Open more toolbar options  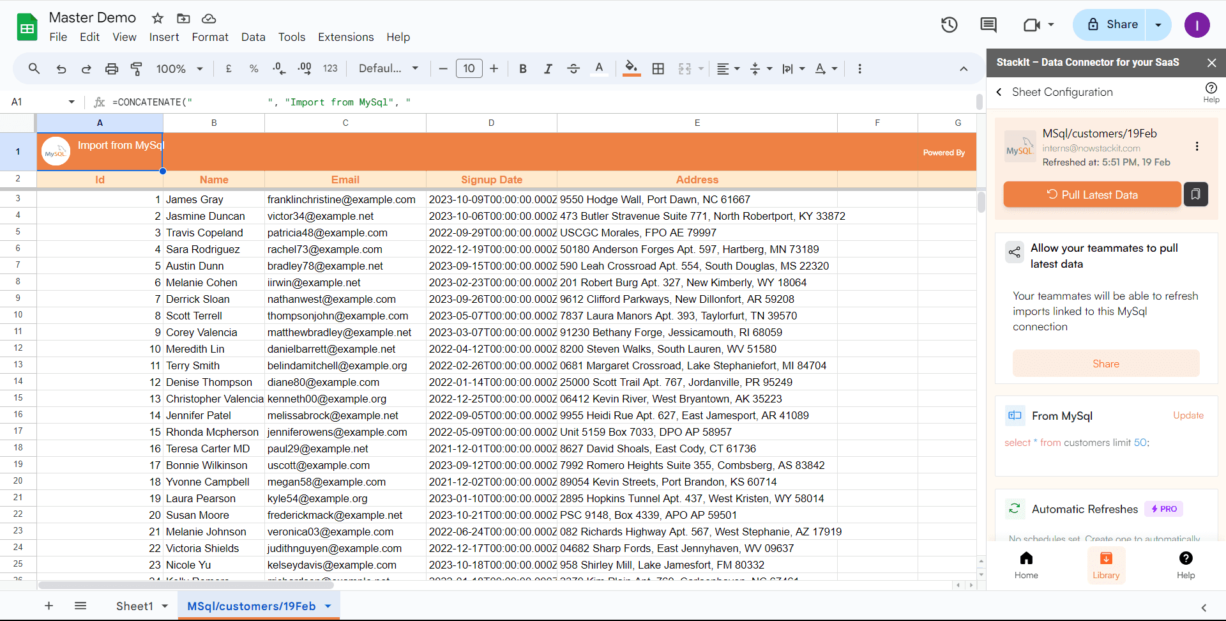point(859,68)
